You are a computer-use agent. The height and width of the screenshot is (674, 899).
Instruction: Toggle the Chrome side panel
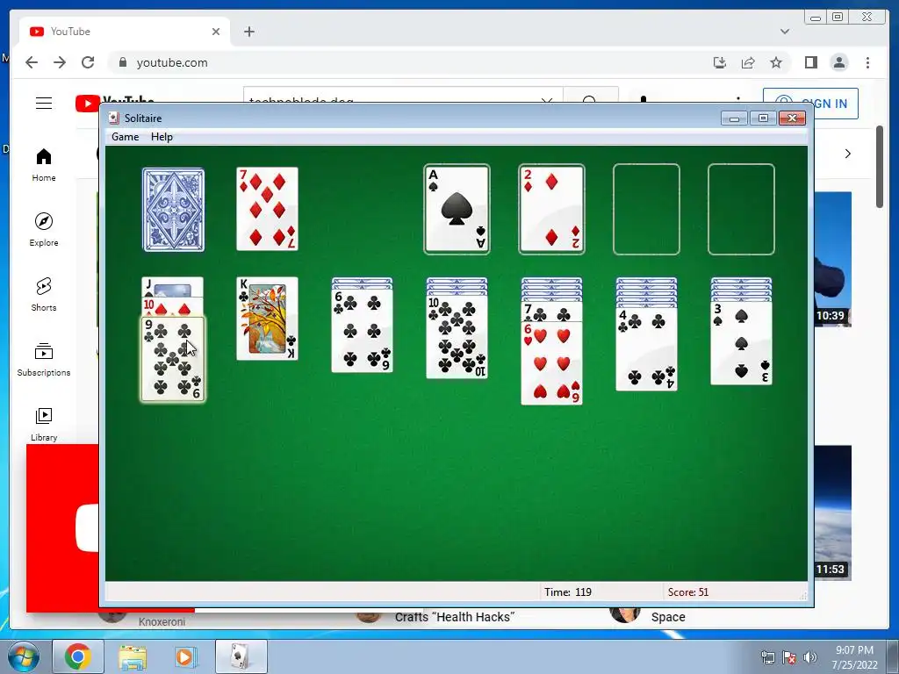coord(810,62)
